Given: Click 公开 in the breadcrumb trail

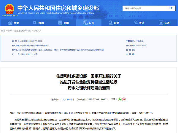Looking at the screenshot, I should tap(9, 31).
